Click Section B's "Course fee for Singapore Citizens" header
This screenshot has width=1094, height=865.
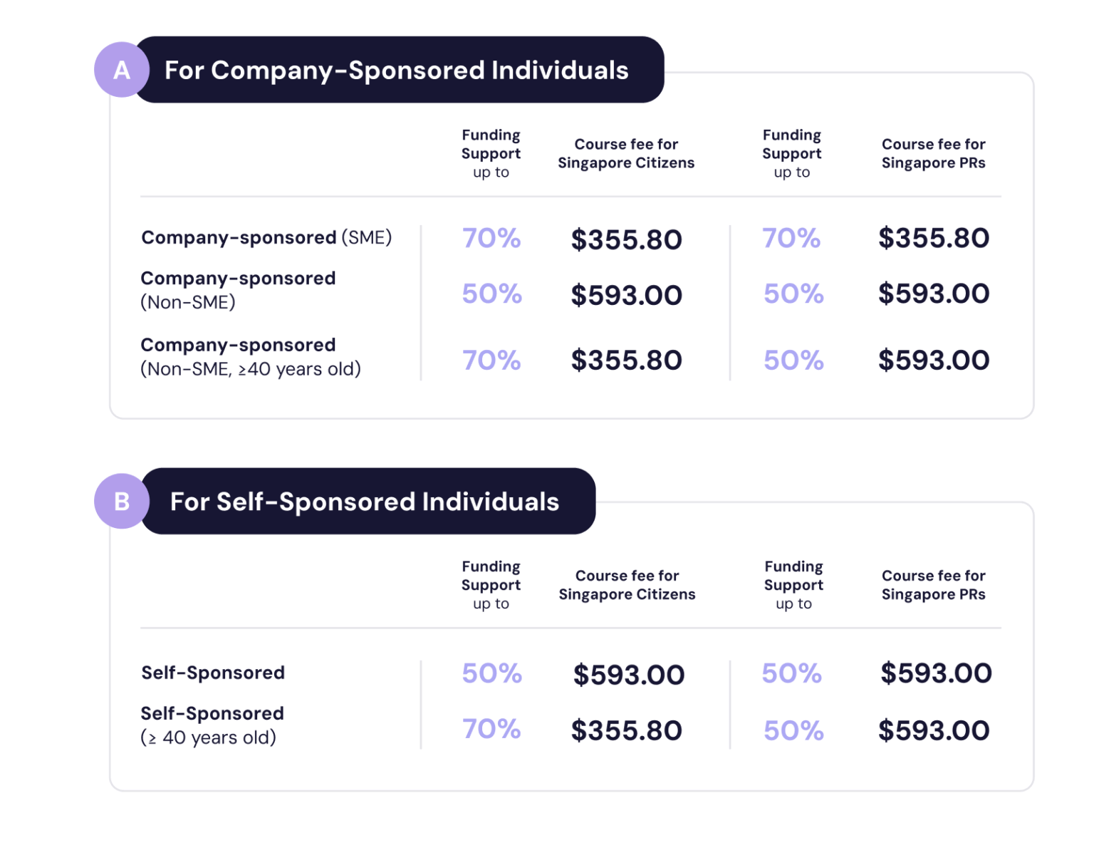click(627, 585)
